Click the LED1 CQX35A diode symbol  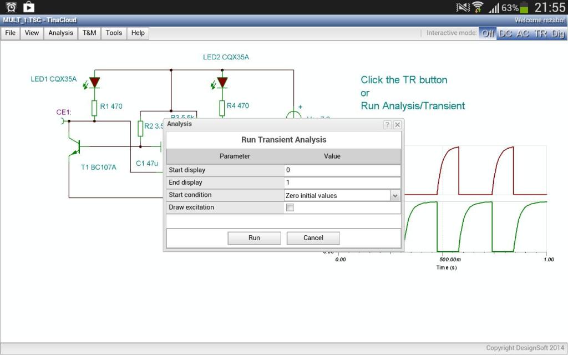(94, 83)
